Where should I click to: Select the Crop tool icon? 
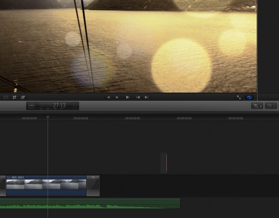click(15, 97)
